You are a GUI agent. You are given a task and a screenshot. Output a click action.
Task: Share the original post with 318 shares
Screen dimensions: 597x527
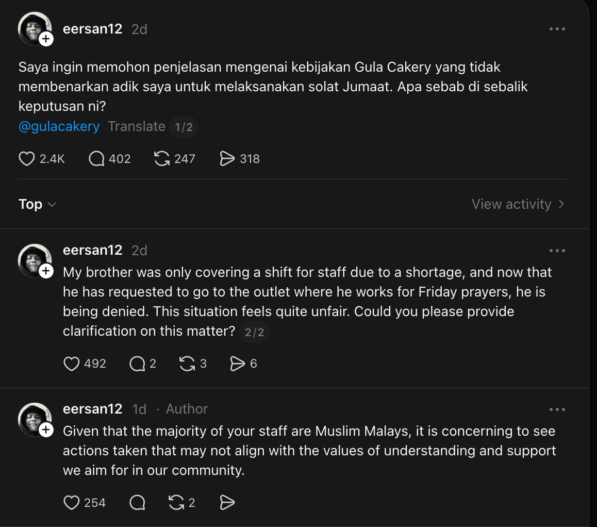click(227, 158)
